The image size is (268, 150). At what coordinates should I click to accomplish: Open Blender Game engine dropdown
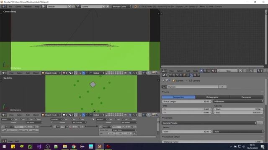coord(122,7)
